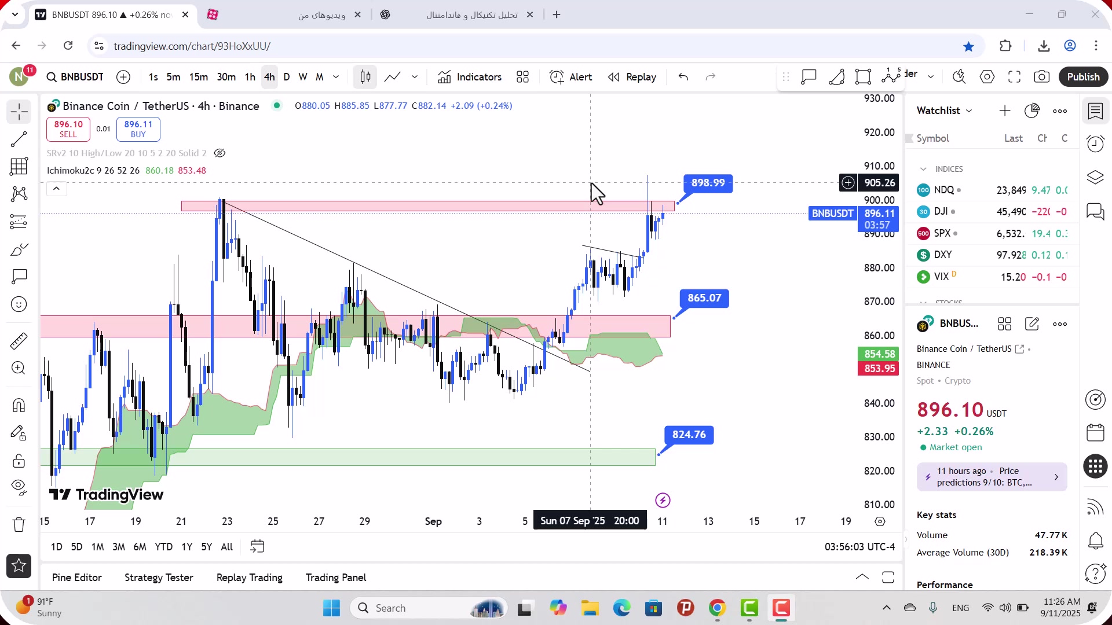Open chart settings hexagon icon
The width and height of the screenshot is (1112, 625).
point(987,77)
